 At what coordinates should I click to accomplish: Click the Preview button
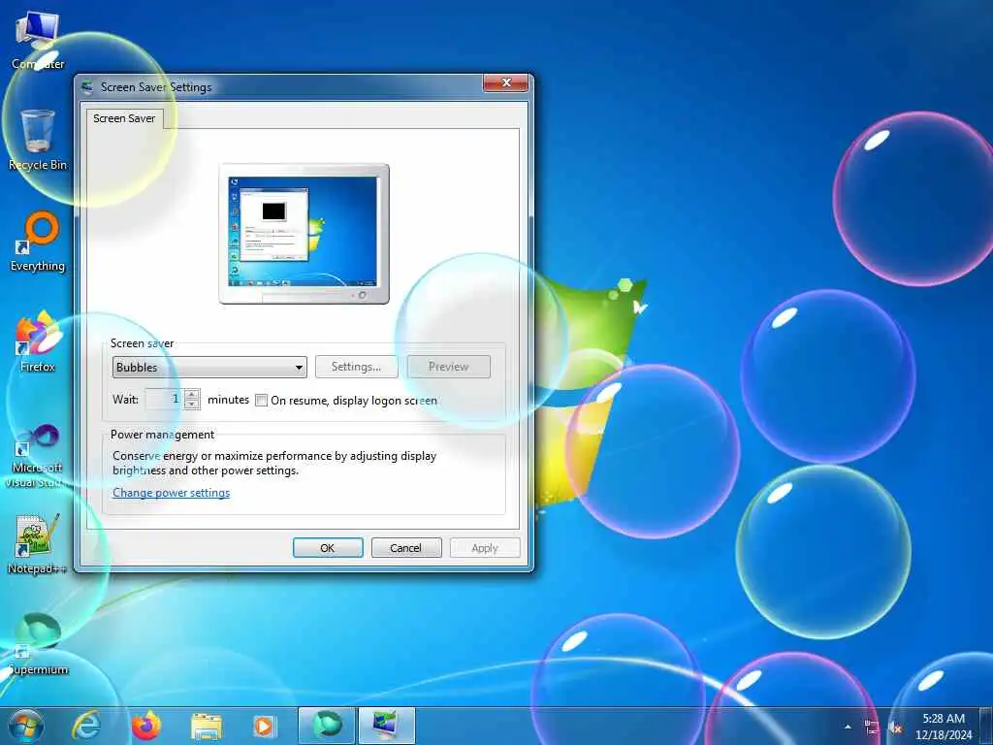coord(448,367)
